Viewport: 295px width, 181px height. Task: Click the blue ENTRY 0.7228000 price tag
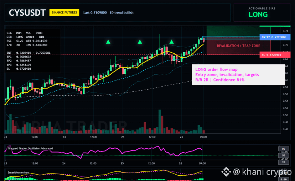click(x=275, y=37)
